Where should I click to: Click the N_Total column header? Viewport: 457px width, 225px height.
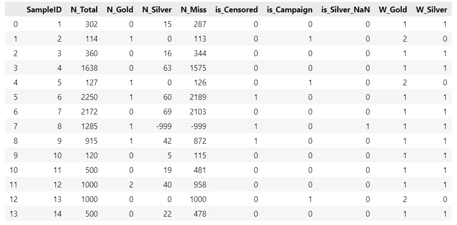click(x=84, y=10)
